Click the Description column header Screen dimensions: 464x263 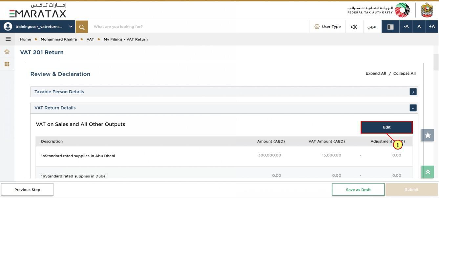pyautogui.click(x=52, y=142)
